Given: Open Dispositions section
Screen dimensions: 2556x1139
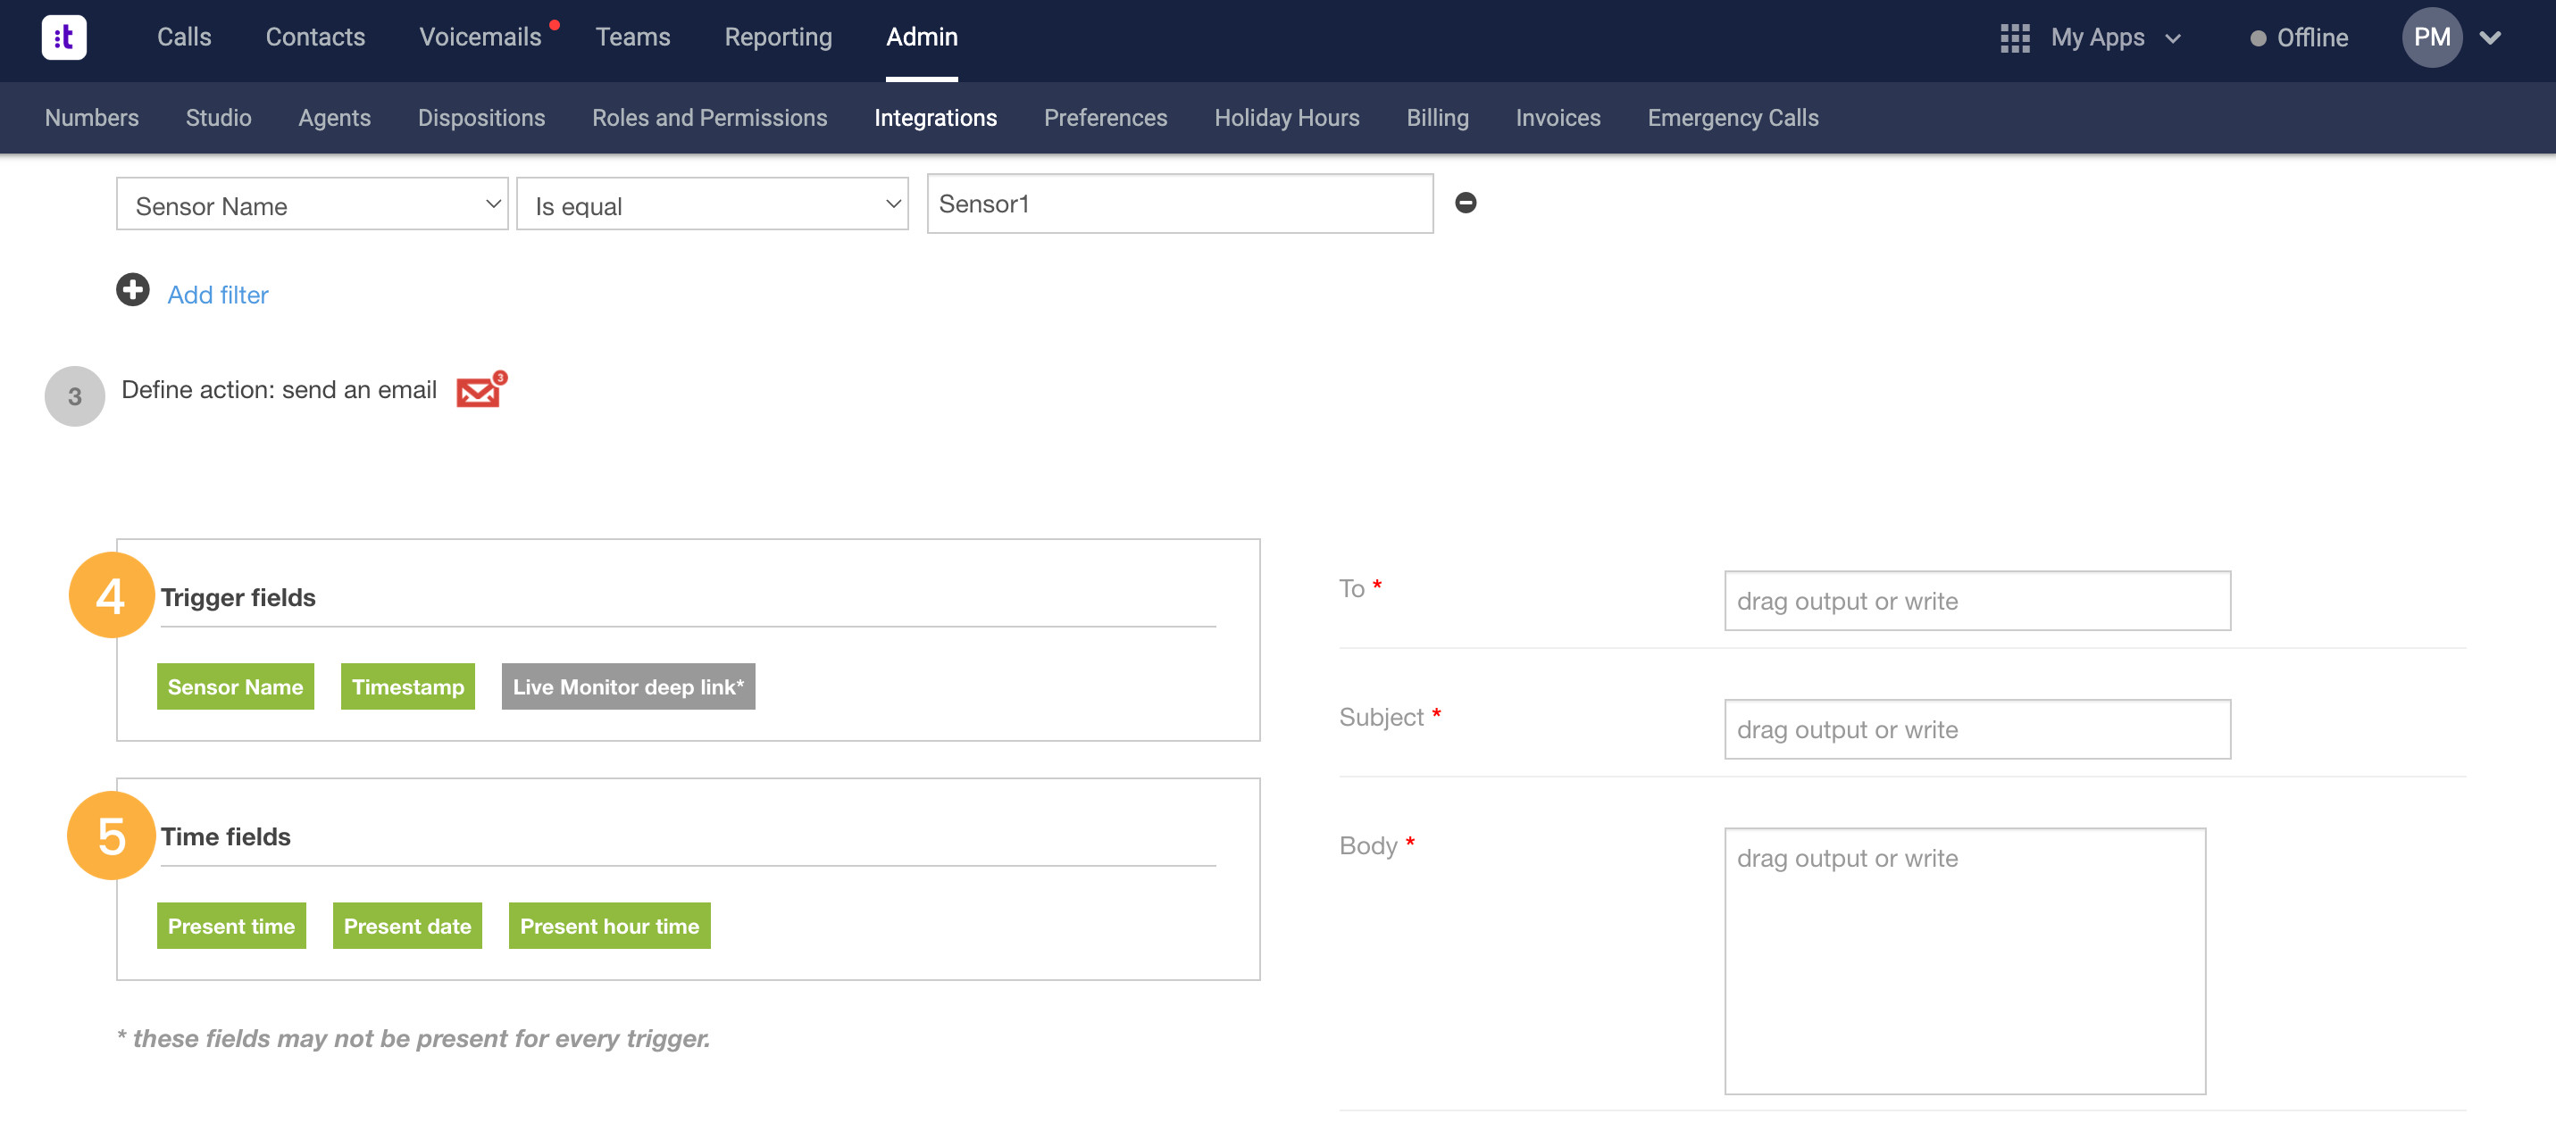Looking at the screenshot, I should [481, 118].
